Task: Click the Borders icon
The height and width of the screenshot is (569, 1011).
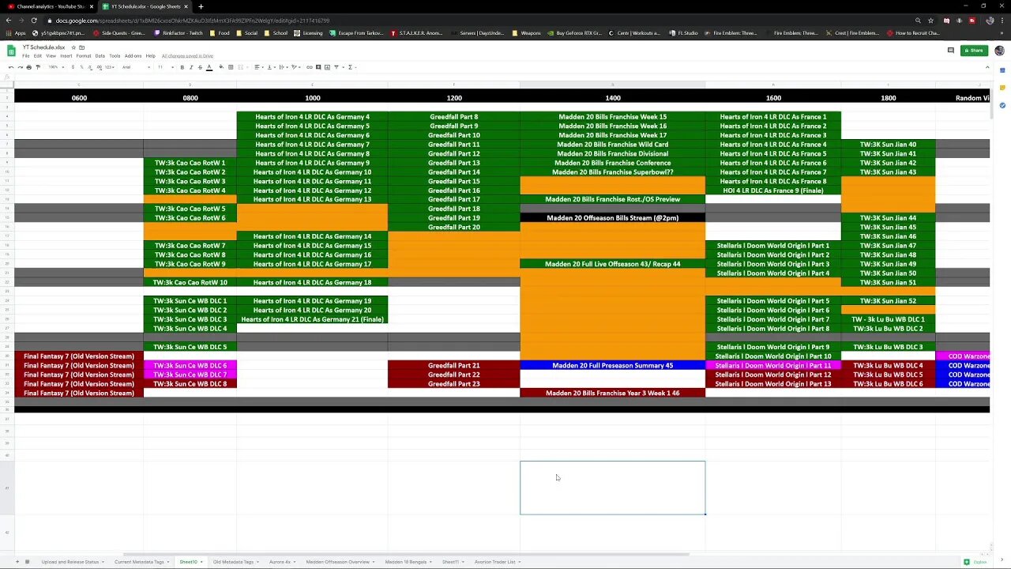Action: pos(231,67)
